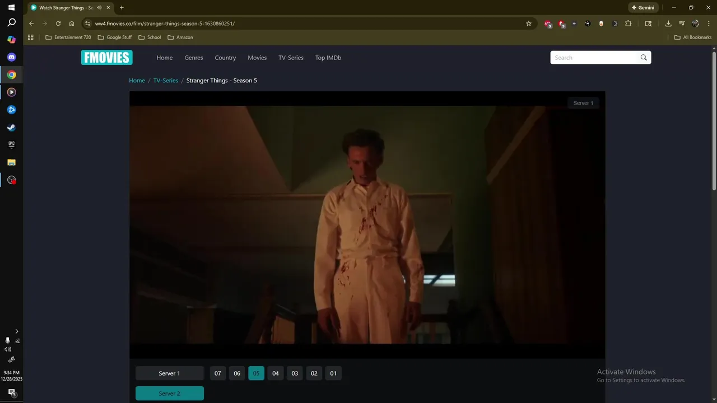Open the media controls icon in Chrome toolbar
This screenshot has width=717, height=403.
tap(682, 24)
